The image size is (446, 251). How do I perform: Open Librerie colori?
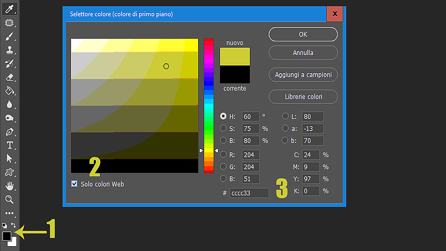coord(303,97)
